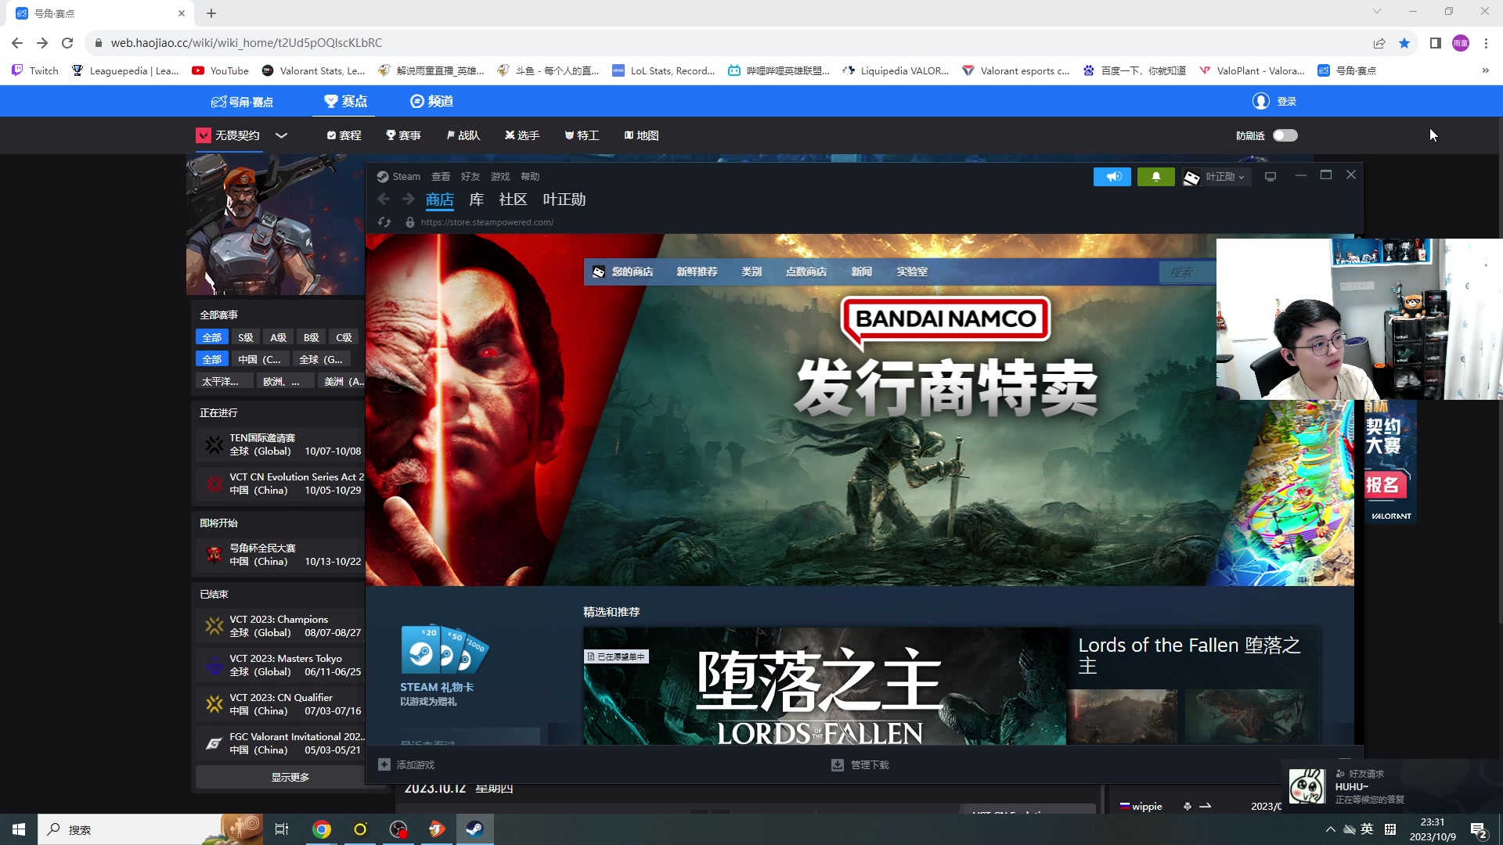This screenshot has width=1503, height=845.
Task: Click the 号角·赛点 horn logo
Action: tap(243, 101)
